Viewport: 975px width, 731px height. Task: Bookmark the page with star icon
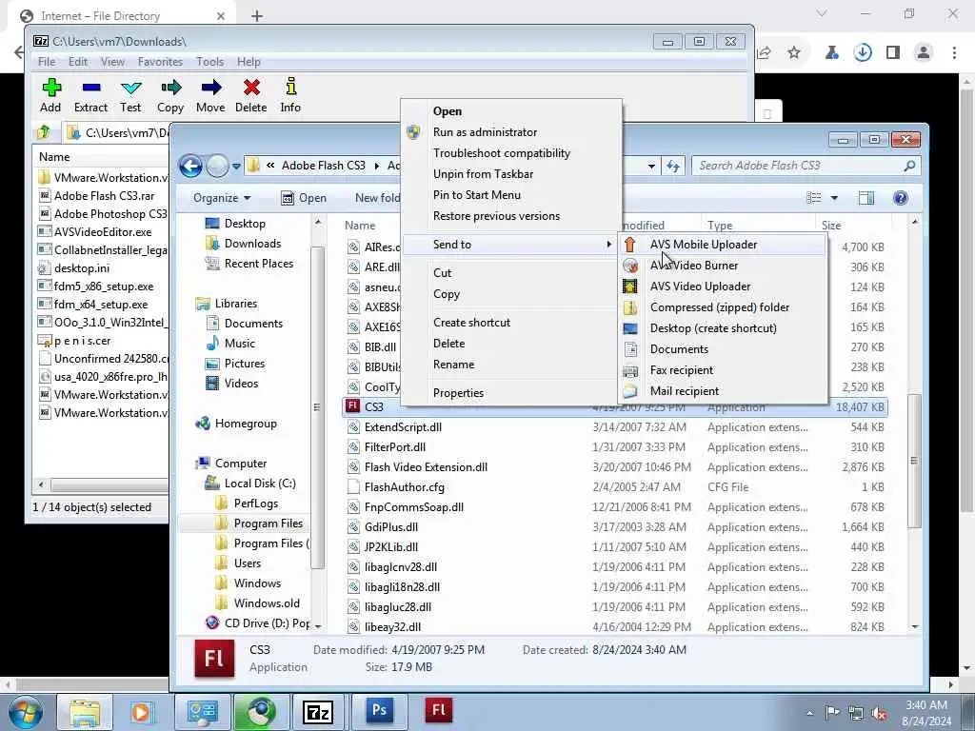(794, 53)
